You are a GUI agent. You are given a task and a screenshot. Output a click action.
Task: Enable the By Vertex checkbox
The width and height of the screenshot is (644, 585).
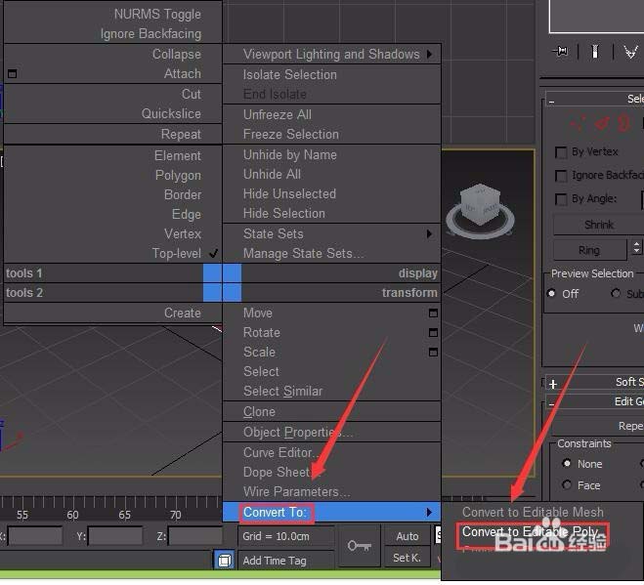click(561, 152)
